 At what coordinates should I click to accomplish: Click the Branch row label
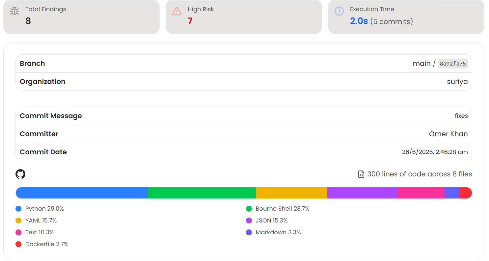click(x=32, y=64)
